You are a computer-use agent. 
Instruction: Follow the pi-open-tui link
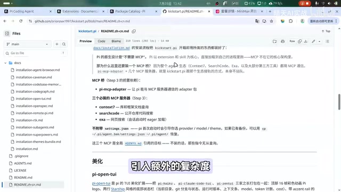pos(101,183)
